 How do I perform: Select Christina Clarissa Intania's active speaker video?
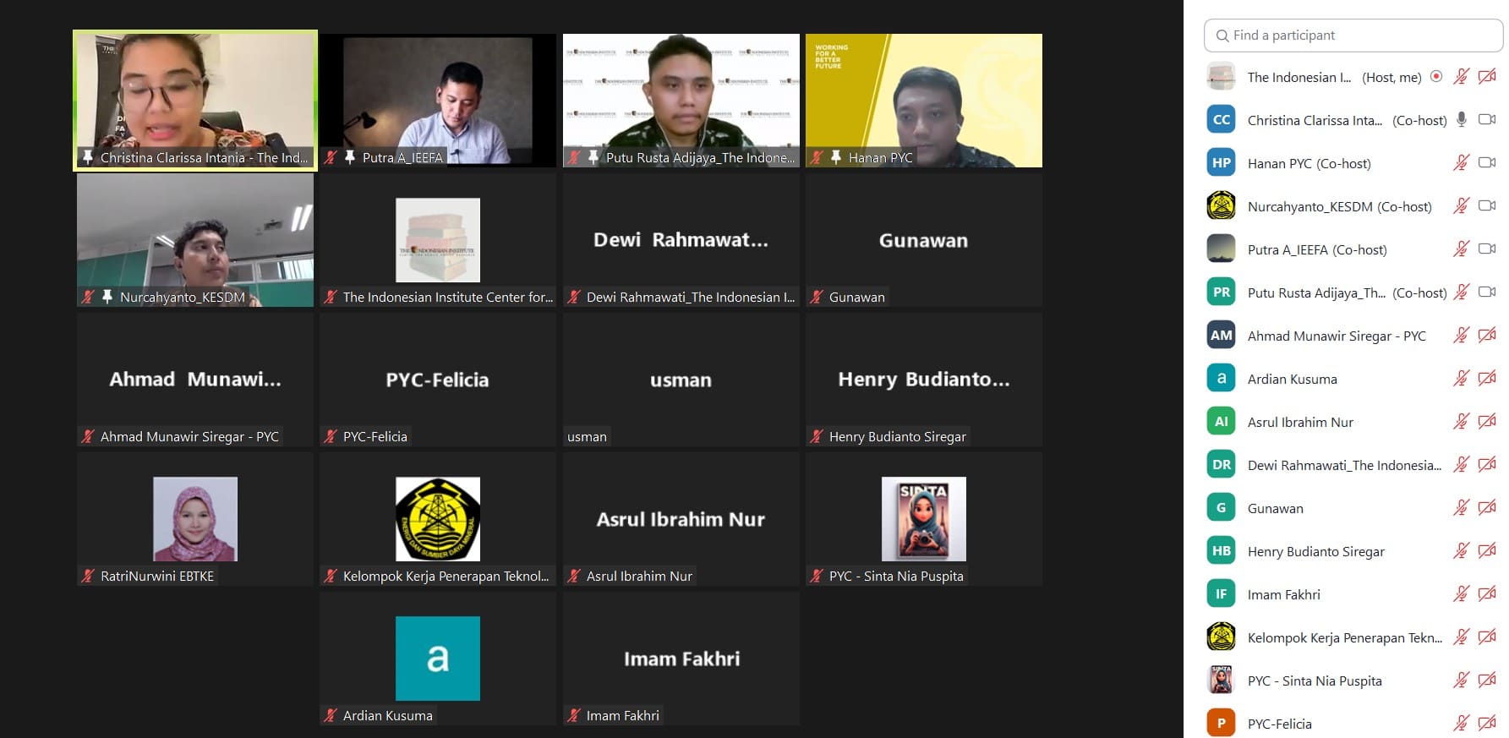coord(195,101)
